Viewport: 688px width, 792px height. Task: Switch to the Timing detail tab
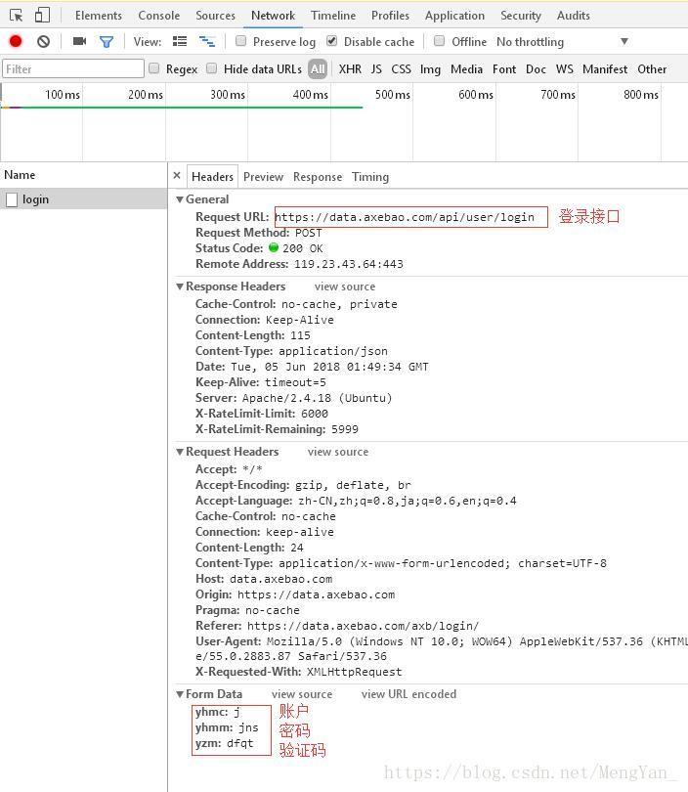click(x=370, y=177)
